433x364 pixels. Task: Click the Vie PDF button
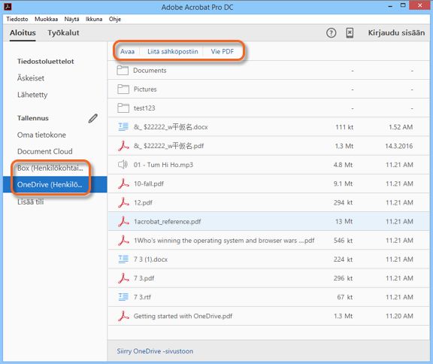pos(223,52)
